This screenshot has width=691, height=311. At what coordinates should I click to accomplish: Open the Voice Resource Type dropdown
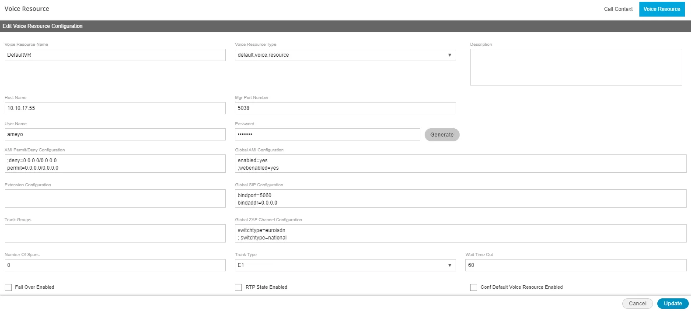(345, 55)
